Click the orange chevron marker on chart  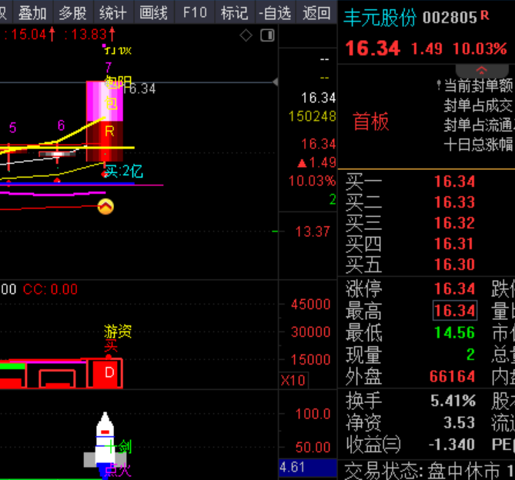tap(105, 207)
